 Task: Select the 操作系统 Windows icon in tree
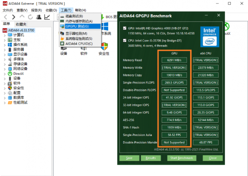pos(10,45)
